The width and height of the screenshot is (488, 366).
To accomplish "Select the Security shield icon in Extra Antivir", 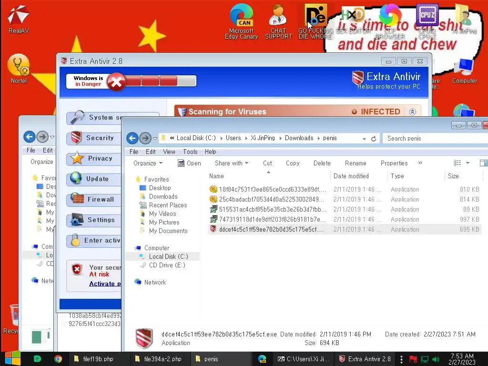I will pyautogui.click(x=76, y=138).
